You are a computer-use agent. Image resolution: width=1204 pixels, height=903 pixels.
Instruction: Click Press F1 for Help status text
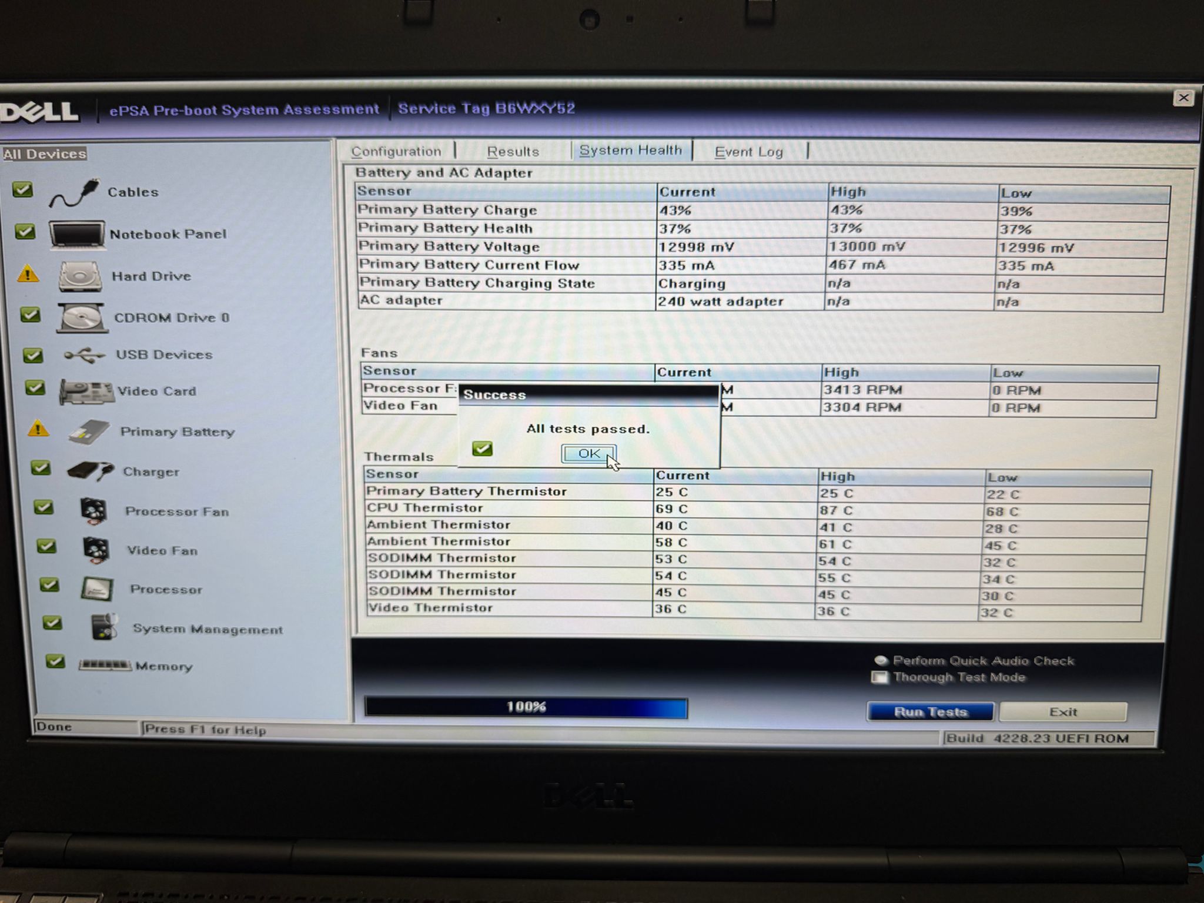pyautogui.click(x=205, y=730)
